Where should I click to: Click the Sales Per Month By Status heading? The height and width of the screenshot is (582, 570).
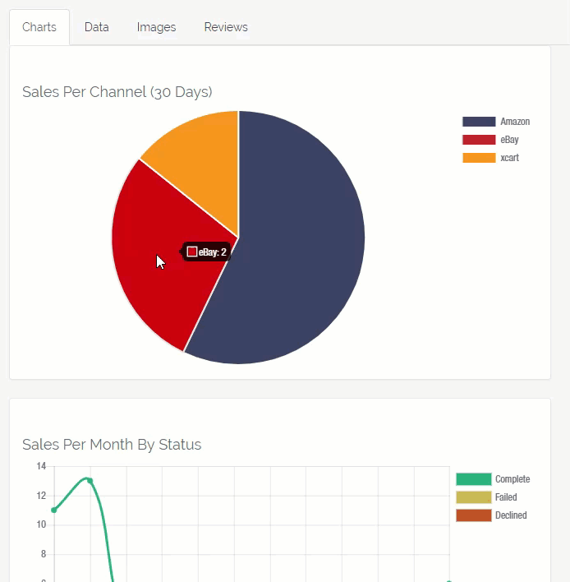coord(112,444)
